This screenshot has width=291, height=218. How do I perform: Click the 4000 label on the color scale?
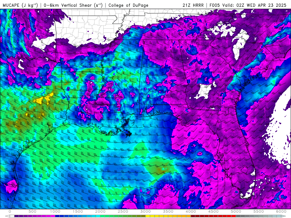(x=191, y=211)
